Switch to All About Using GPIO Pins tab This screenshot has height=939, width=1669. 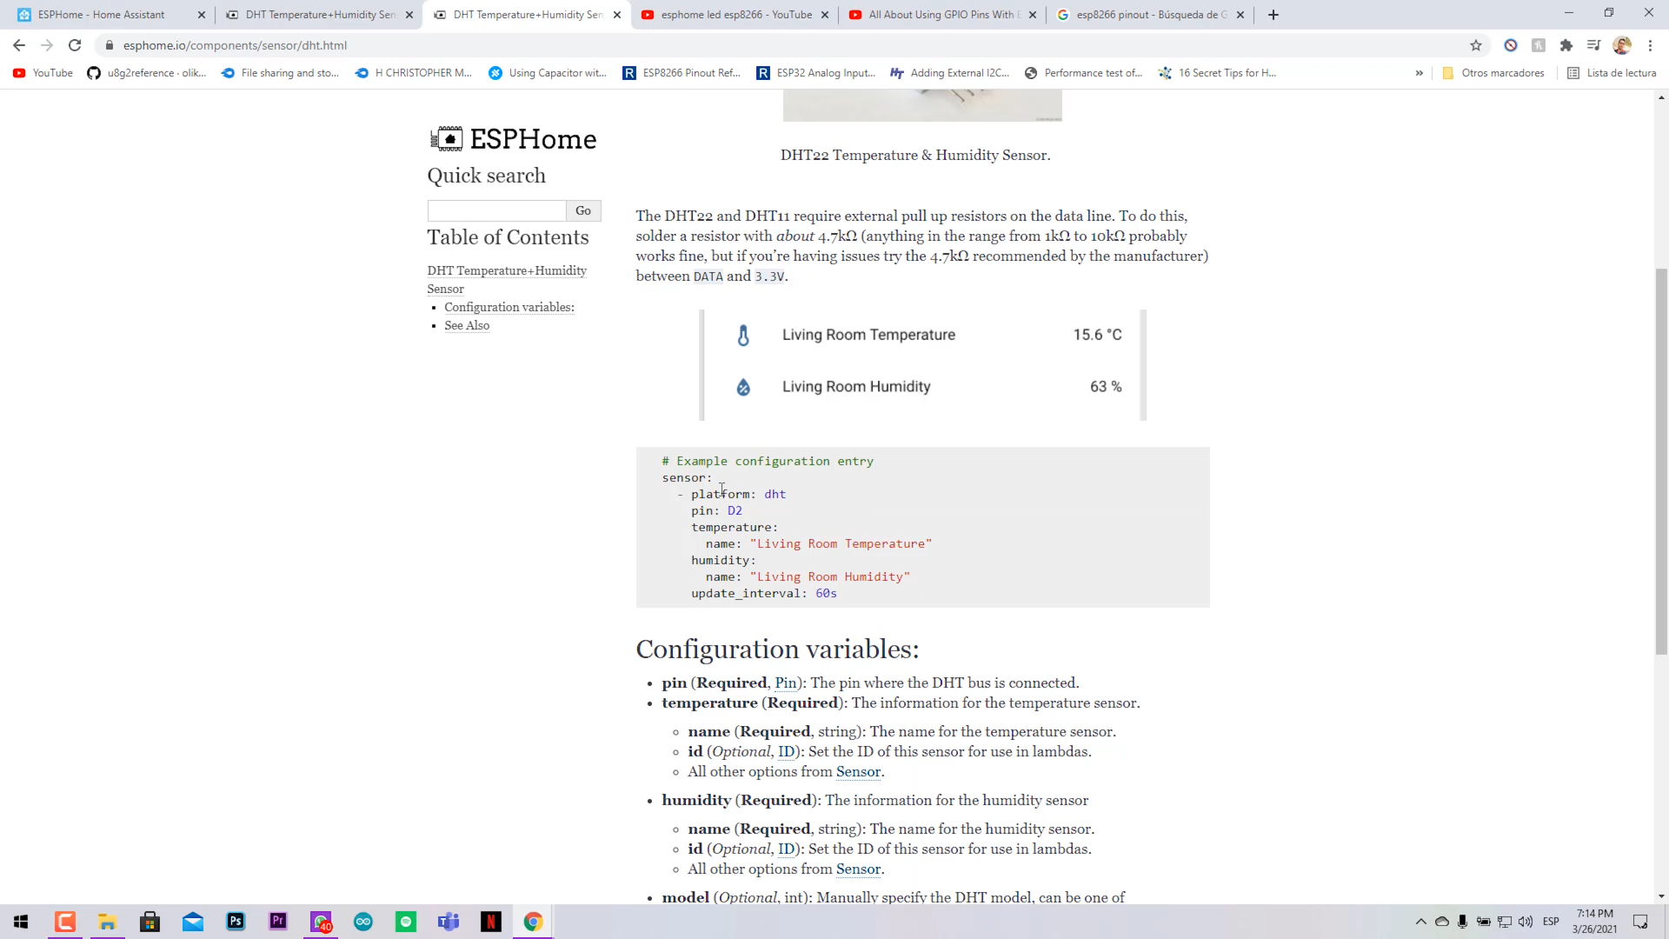point(941,15)
